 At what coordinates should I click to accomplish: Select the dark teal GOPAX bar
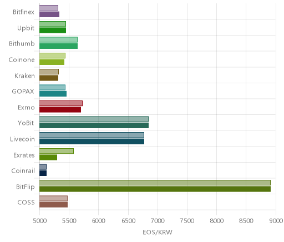tap(53, 94)
